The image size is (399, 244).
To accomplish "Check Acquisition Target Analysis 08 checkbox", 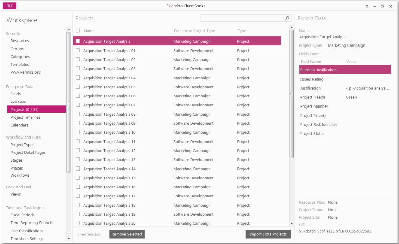I will (78, 114).
